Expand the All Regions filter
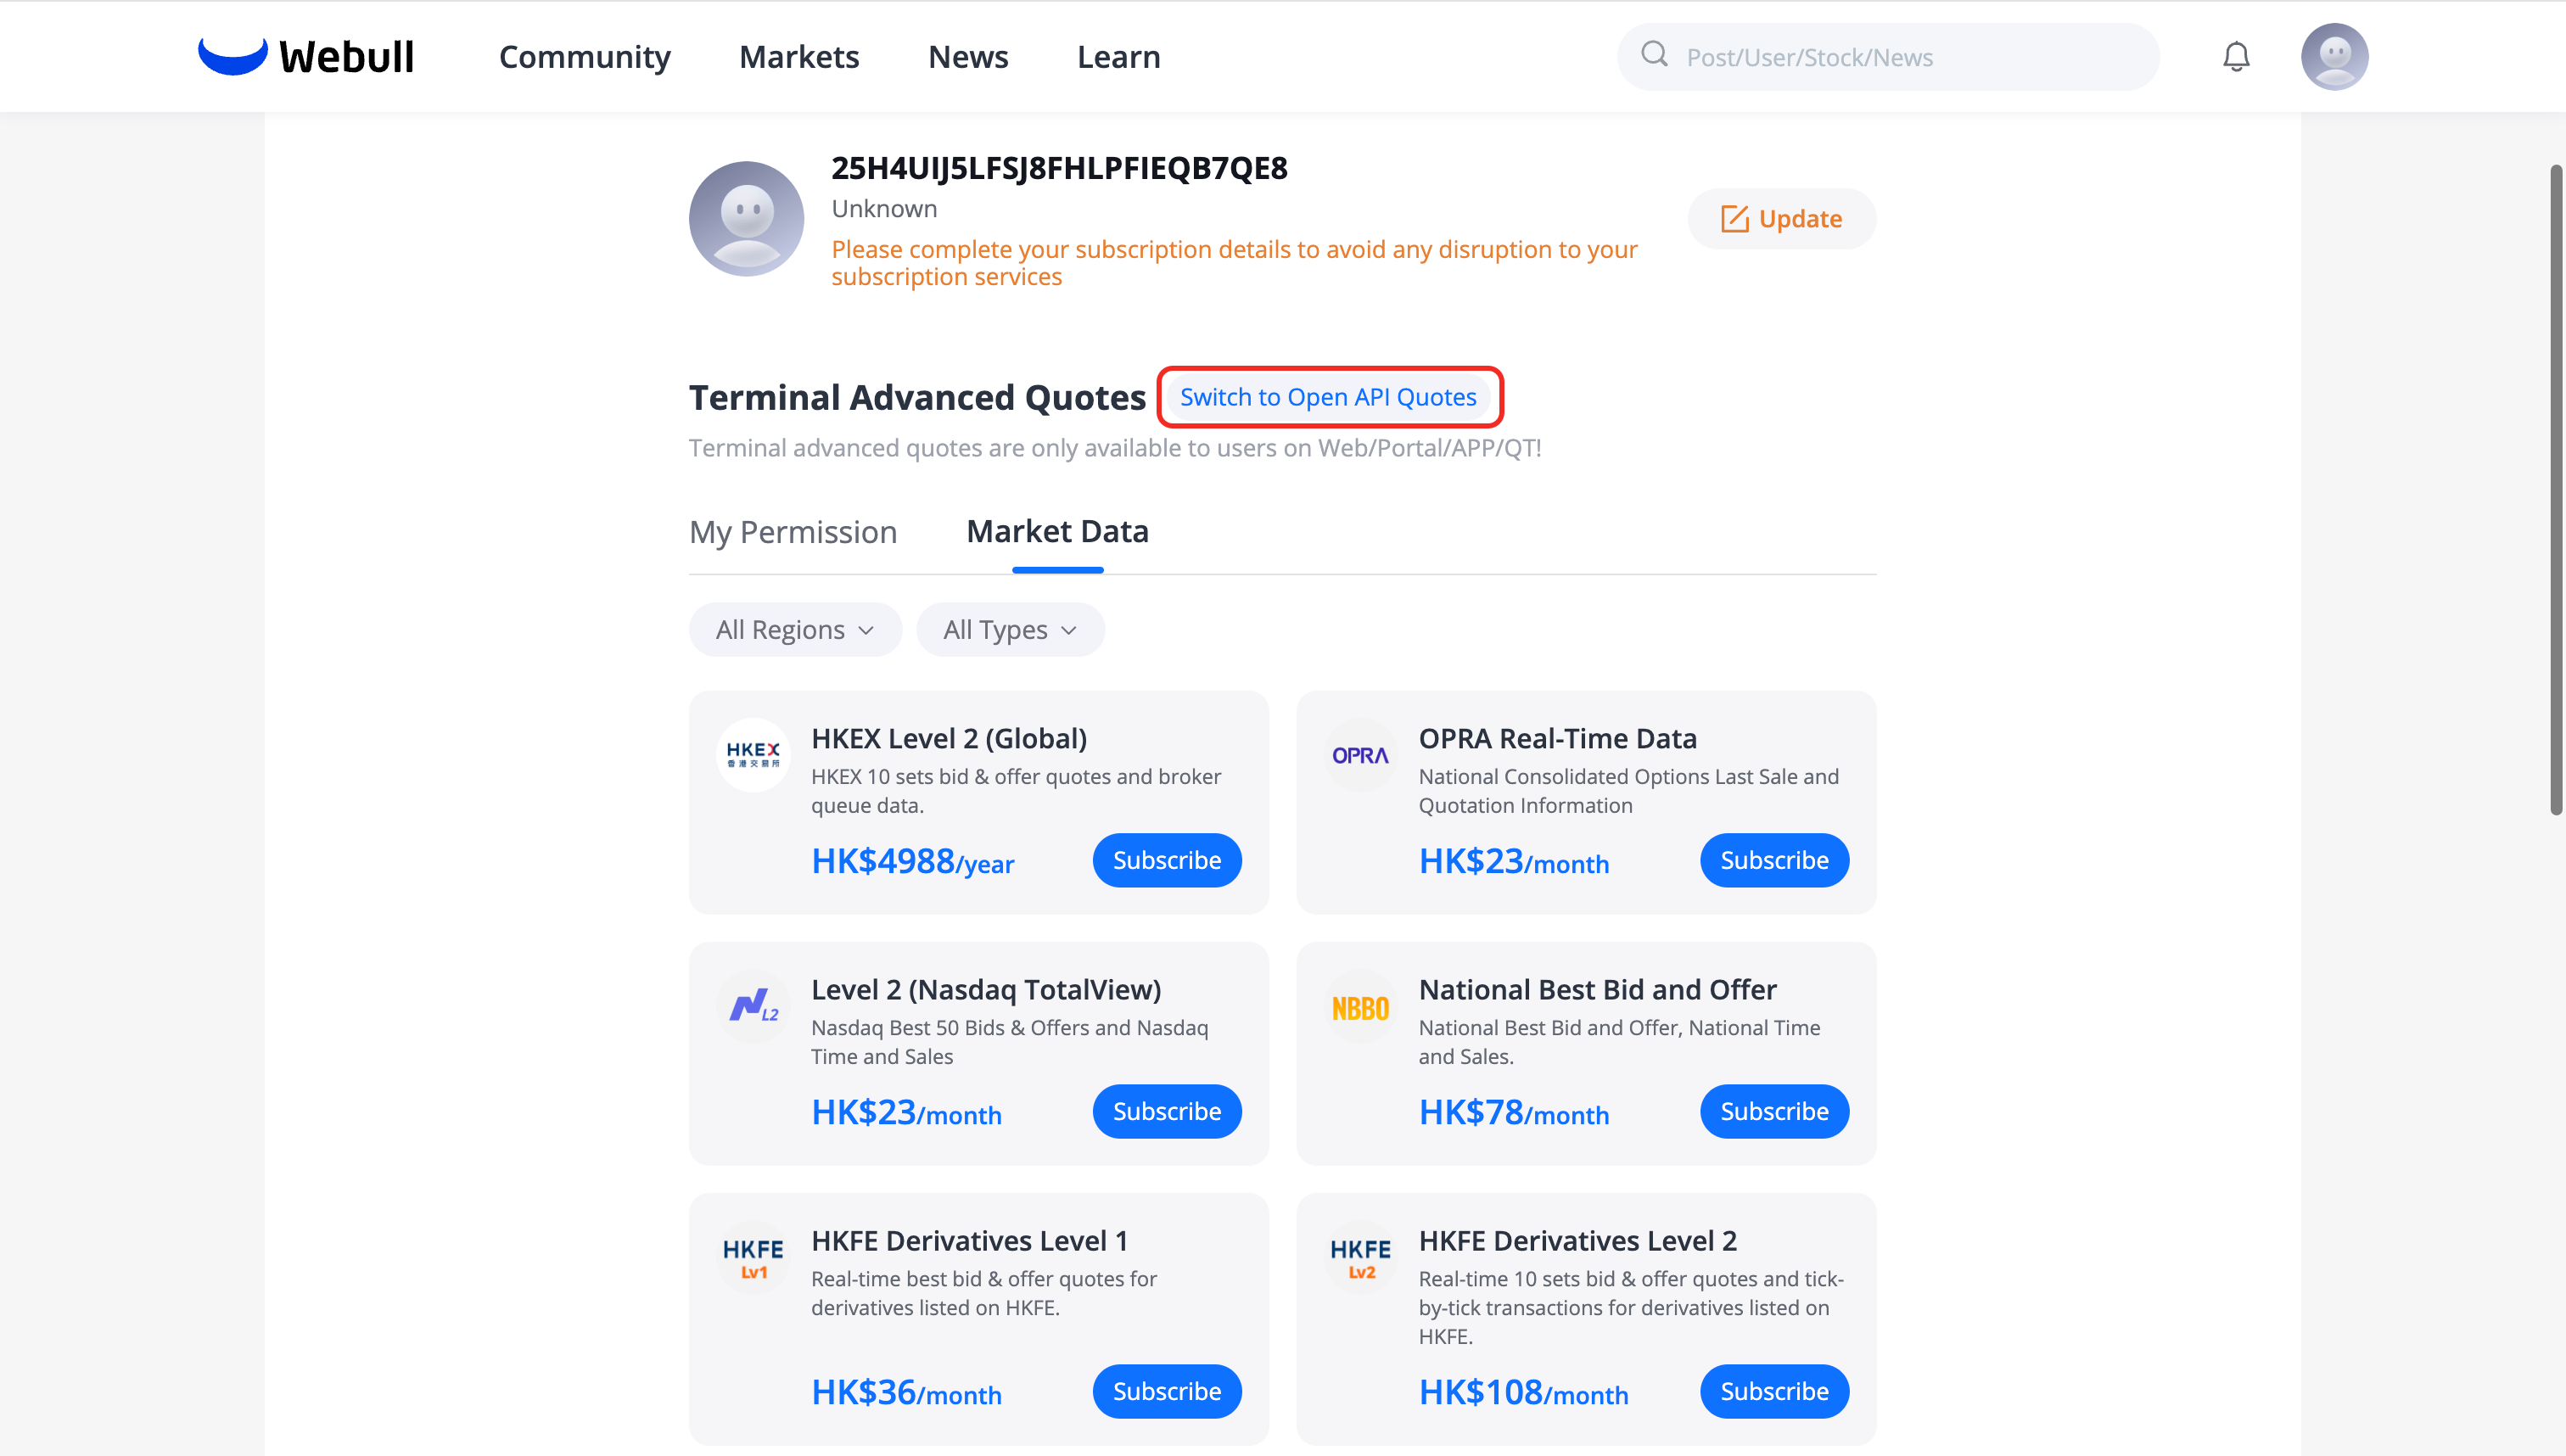The width and height of the screenshot is (2566, 1456). [x=795, y=630]
